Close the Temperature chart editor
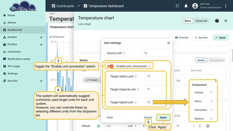Viewport: 233px width, 131px height. click(x=225, y=21)
